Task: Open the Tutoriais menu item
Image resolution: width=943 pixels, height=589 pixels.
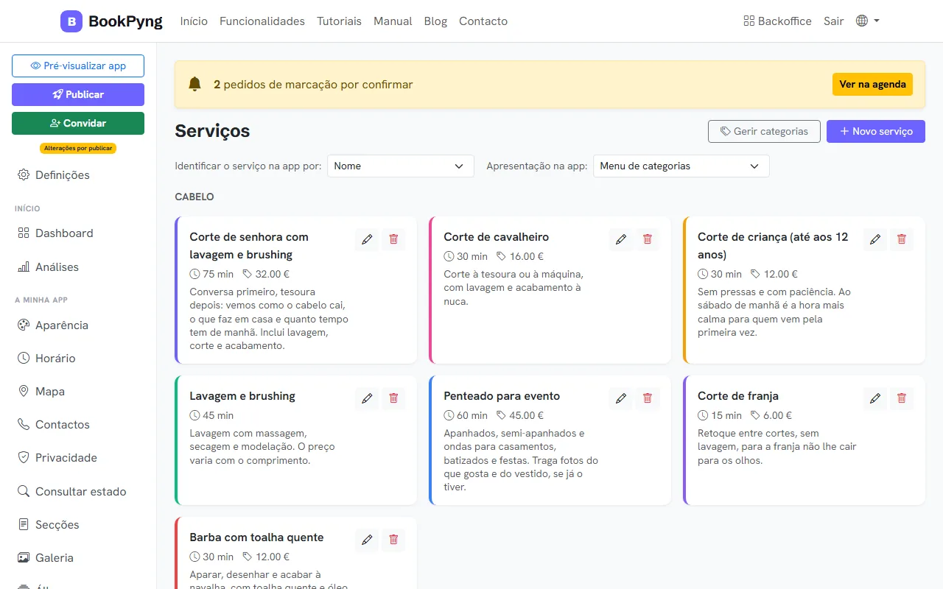Action: point(339,21)
